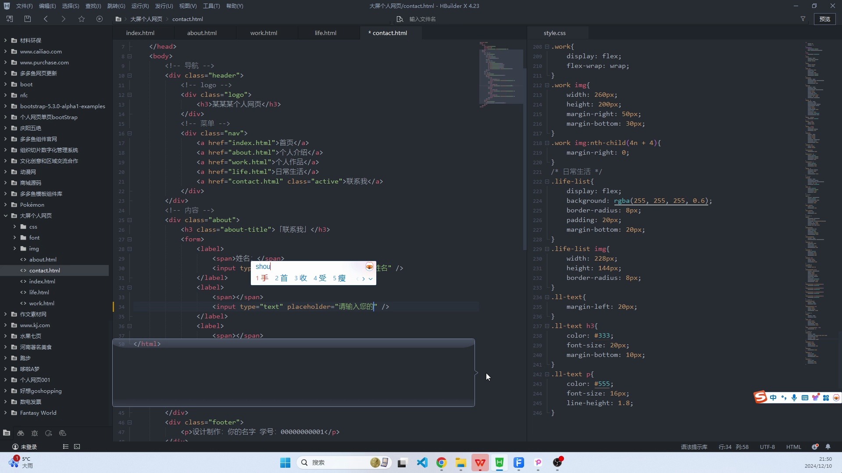The image size is (842, 473).
Task: Open the 编辑(E) menu
Action: coord(47,6)
